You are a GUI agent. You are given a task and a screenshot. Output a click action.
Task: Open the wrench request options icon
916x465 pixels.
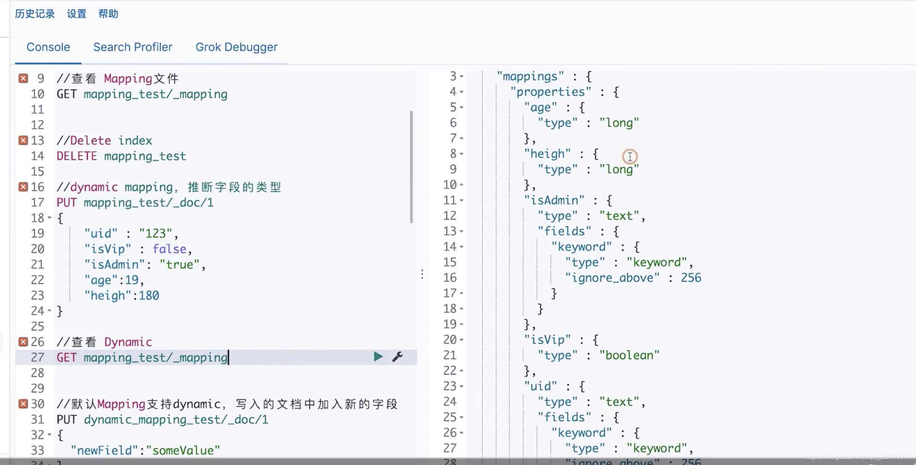click(397, 357)
